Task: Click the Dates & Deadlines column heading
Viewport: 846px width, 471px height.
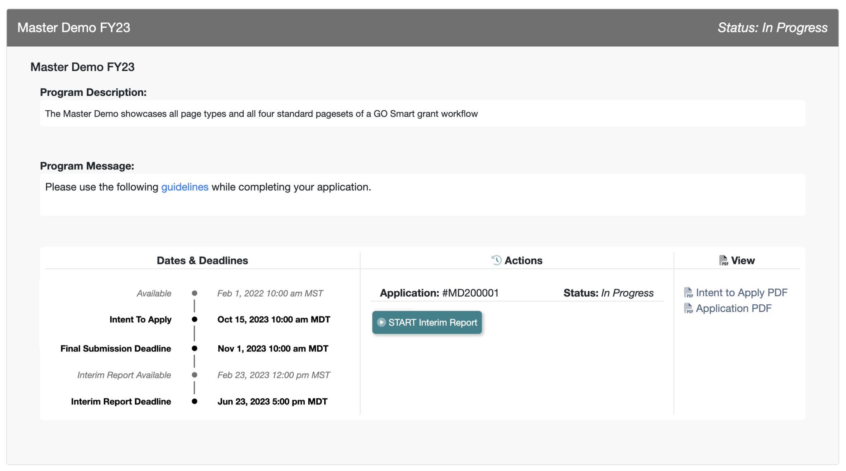Action: coord(202,261)
